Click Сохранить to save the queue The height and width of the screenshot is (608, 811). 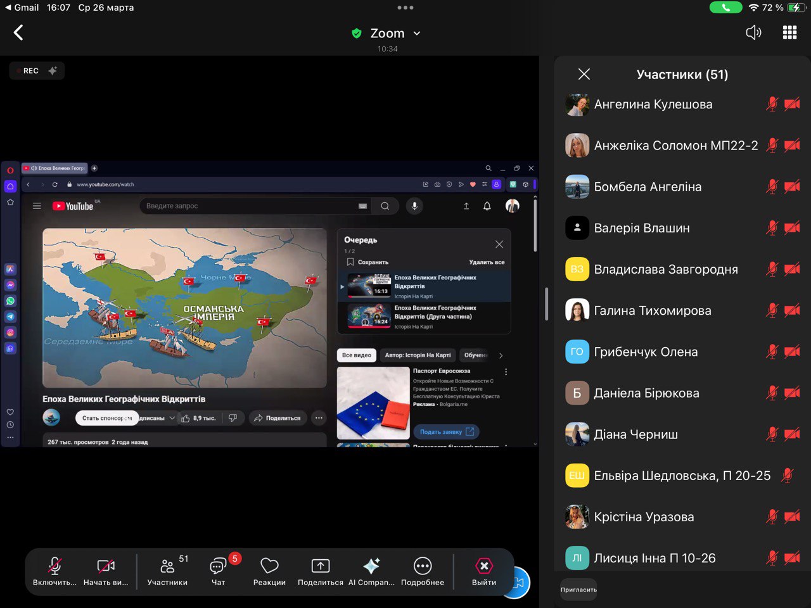367,262
